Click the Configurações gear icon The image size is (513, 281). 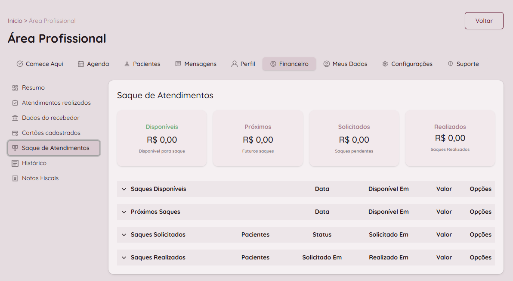(385, 64)
